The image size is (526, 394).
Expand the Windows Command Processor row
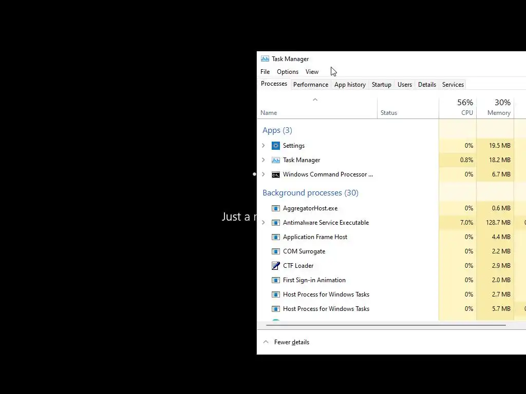pyautogui.click(x=264, y=174)
